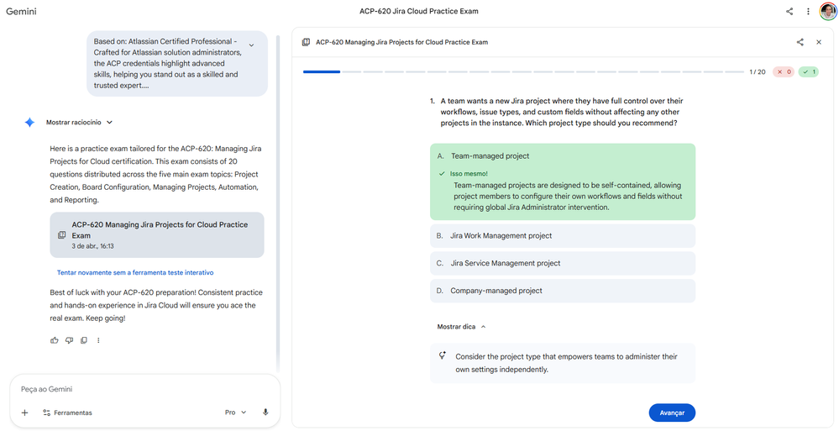
Task: Share the practice exam from panel header
Action: (x=800, y=42)
